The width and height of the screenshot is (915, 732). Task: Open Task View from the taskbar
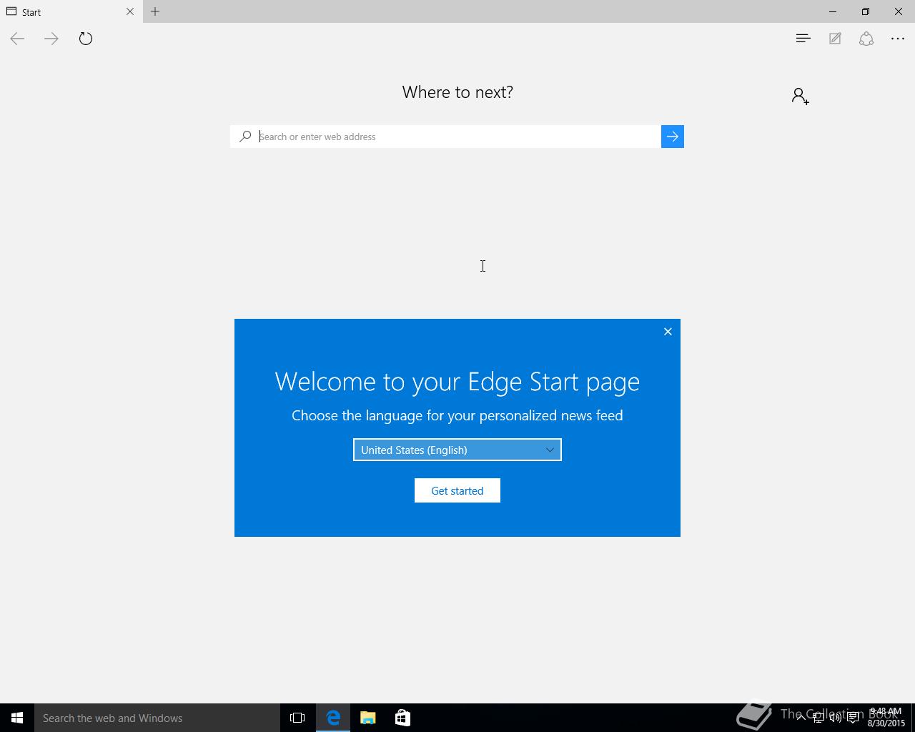click(297, 718)
